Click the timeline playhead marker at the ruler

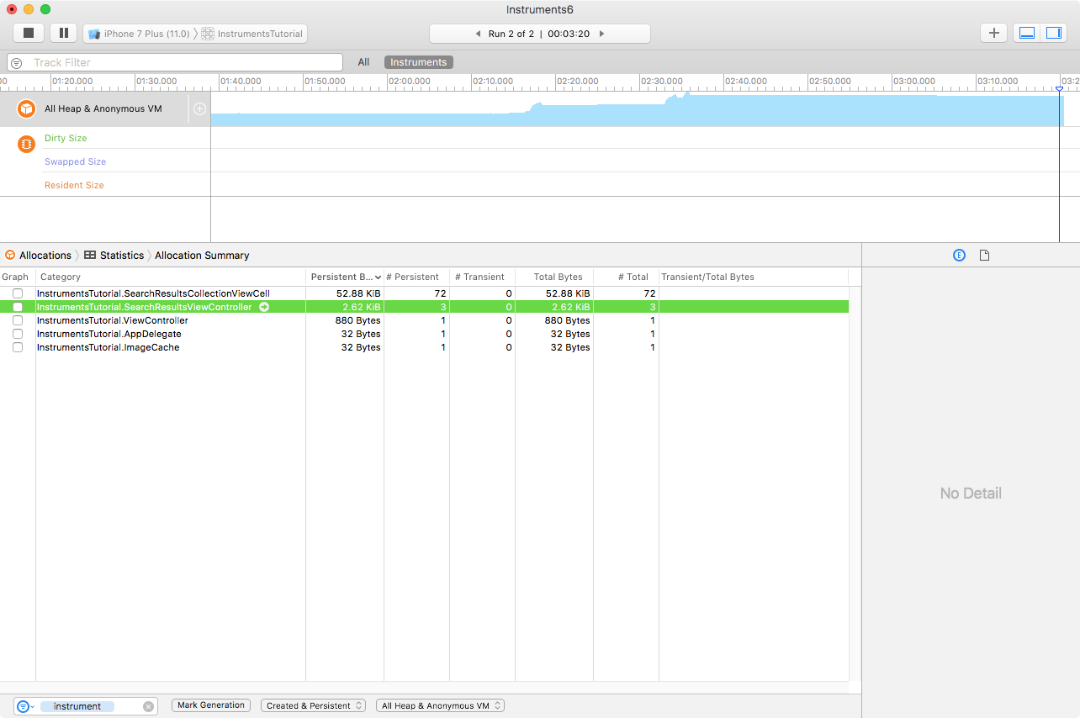1059,87
